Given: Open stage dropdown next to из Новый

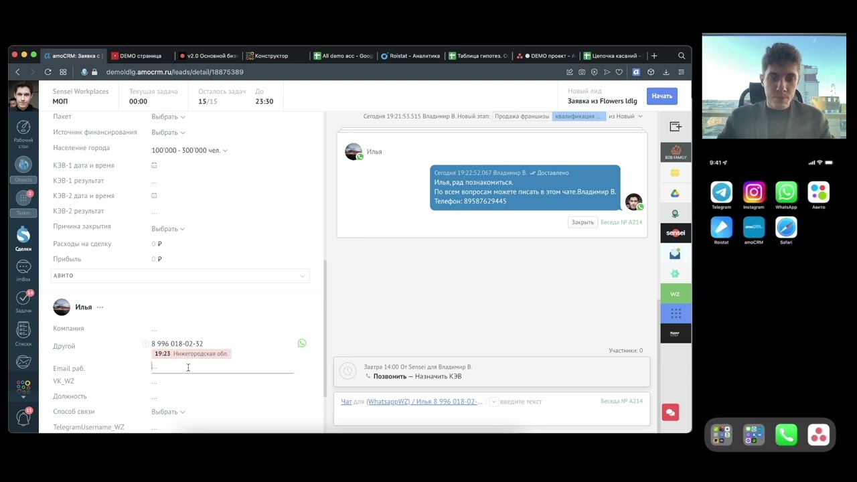Looking at the screenshot, I should click(x=640, y=116).
